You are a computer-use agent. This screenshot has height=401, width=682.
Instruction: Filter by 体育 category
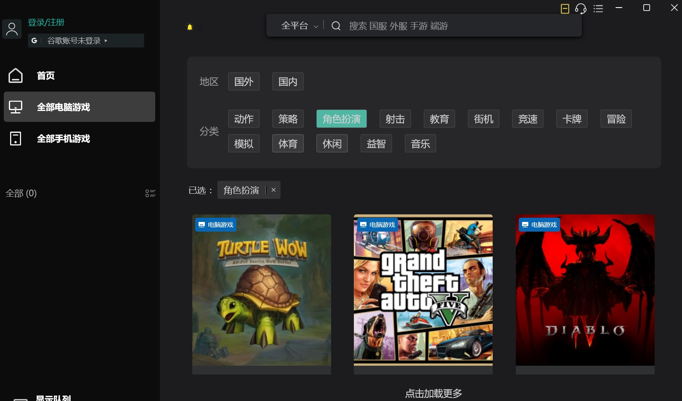288,144
